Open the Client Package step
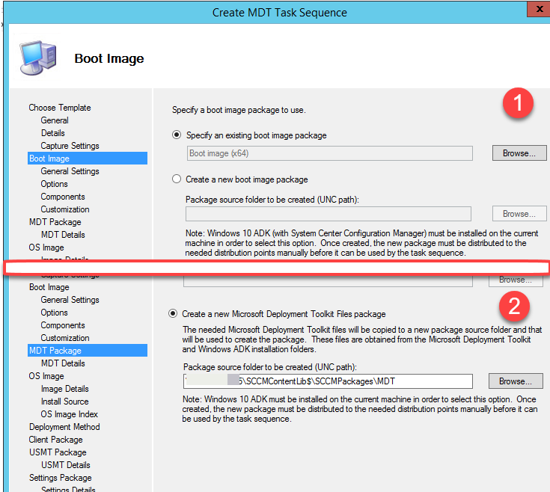The image size is (550, 492). click(x=56, y=440)
